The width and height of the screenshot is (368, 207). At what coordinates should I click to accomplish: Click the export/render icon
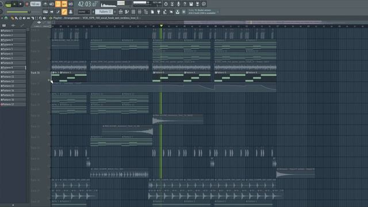(197, 4)
